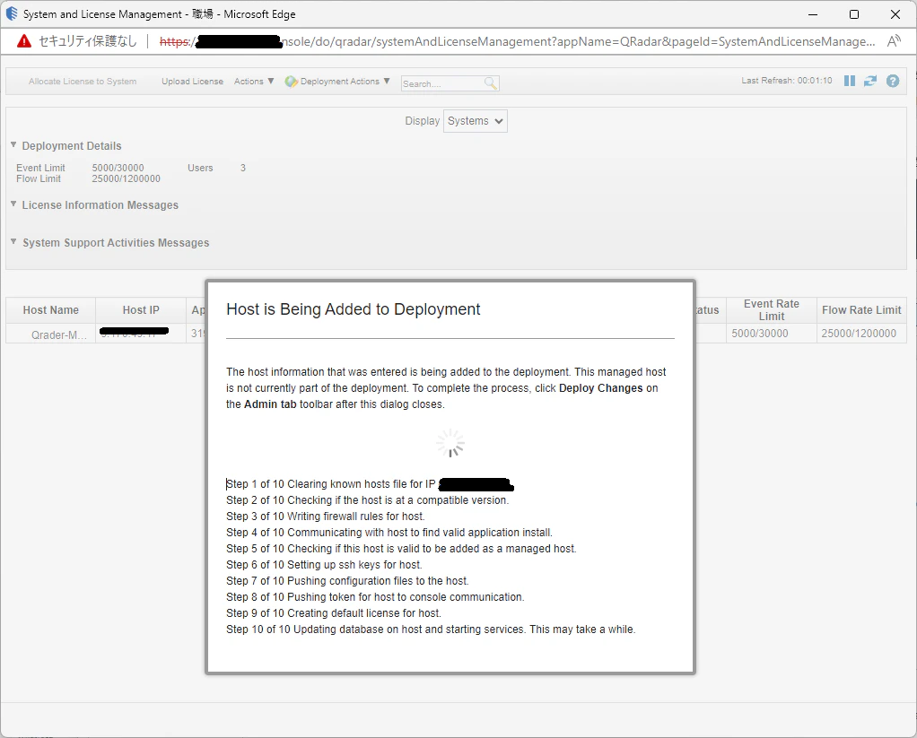
Task: Click the Edge app icon in title bar
Action: (x=12, y=13)
